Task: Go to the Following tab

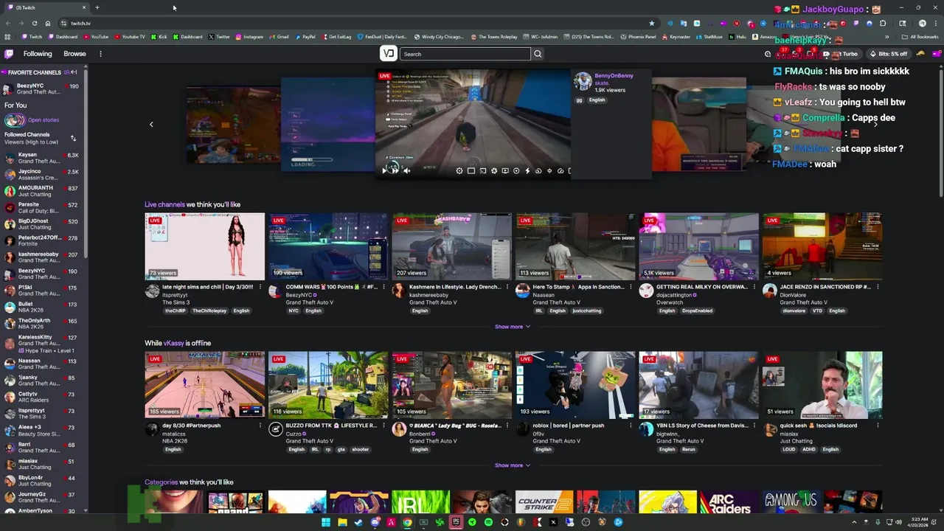Action: click(x=38, y=54)
